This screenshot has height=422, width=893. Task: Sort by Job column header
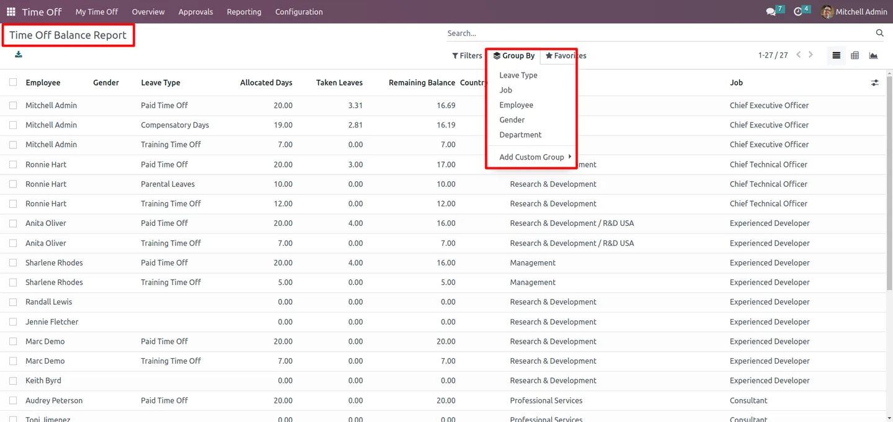736,83
